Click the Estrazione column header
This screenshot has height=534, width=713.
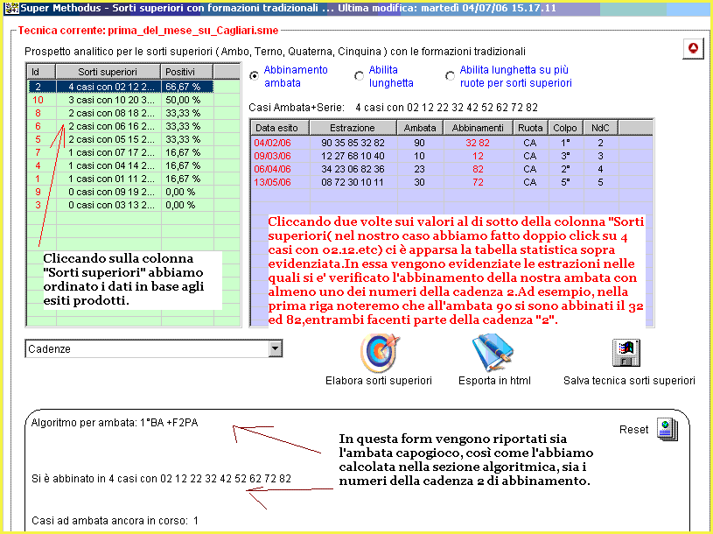tap(353, 128)
